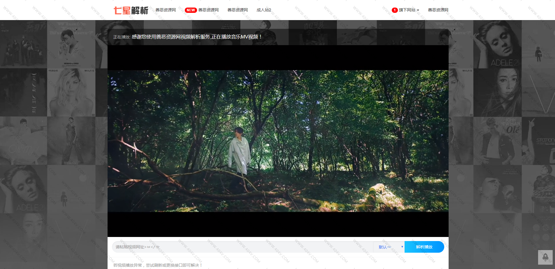
Task: Click the red NEW badge
Action: point(191,10)
